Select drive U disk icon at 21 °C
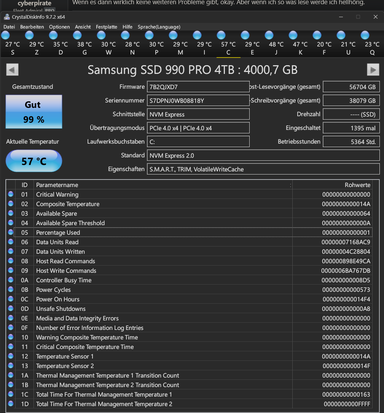The image size is (384, 413). pyautogui.click(x=341, y=35)
